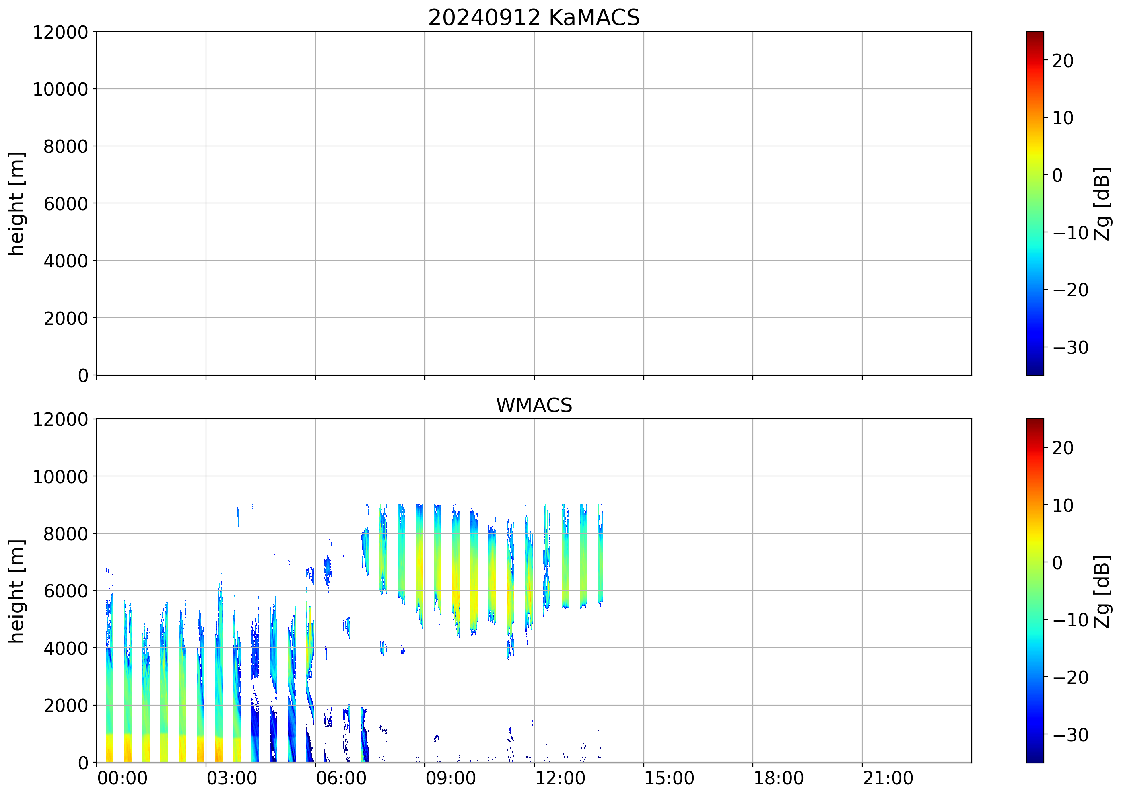Click the 15:00 x-axis tick label
Viewport: 1121px width, 796px height.
[x=669, y=778]
